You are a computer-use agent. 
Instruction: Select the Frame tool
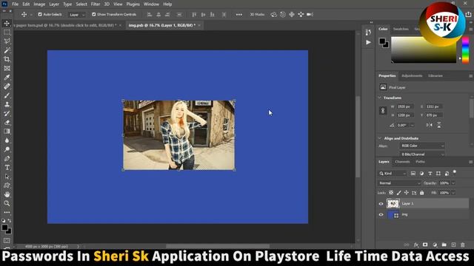[7, 69]
